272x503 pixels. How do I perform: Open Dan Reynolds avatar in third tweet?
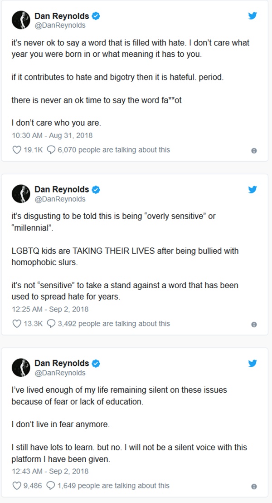[x=20, y=367]
